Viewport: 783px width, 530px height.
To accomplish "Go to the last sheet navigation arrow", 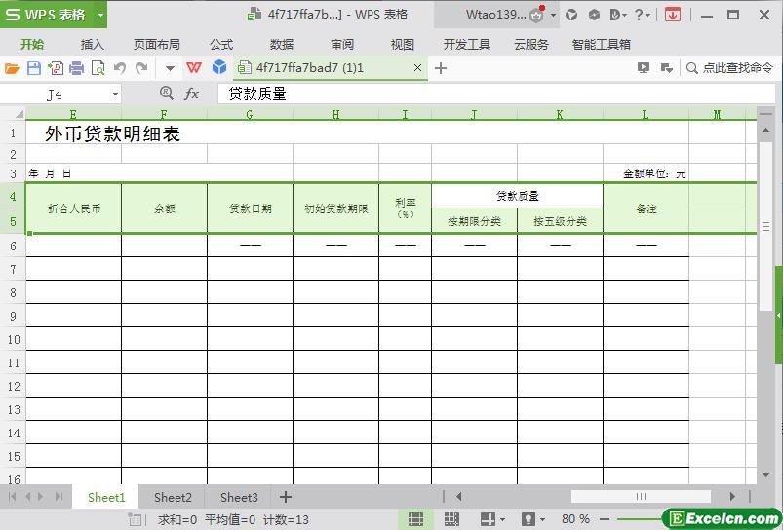I will [59, 497].
